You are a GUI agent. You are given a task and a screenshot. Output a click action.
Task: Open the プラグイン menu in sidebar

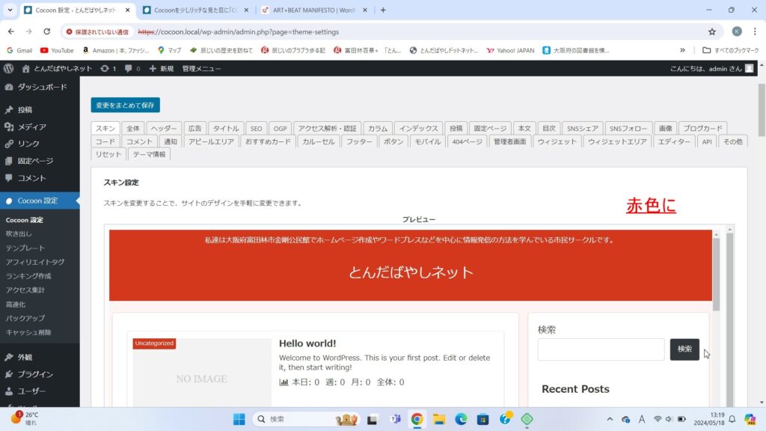tap(35, 374)
